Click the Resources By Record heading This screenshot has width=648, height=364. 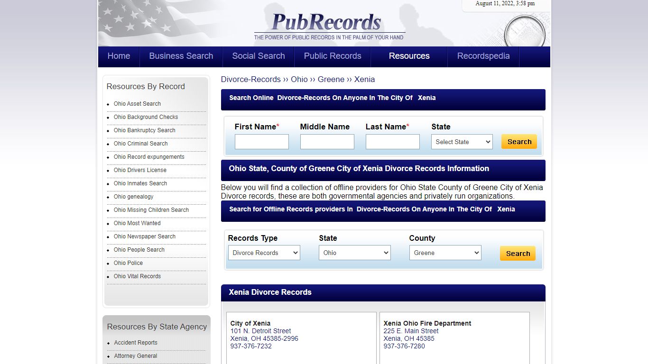click(x=146, y=86)
